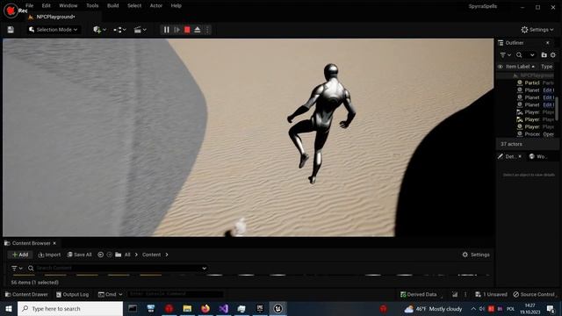Go back in Content Browser history

101,255
